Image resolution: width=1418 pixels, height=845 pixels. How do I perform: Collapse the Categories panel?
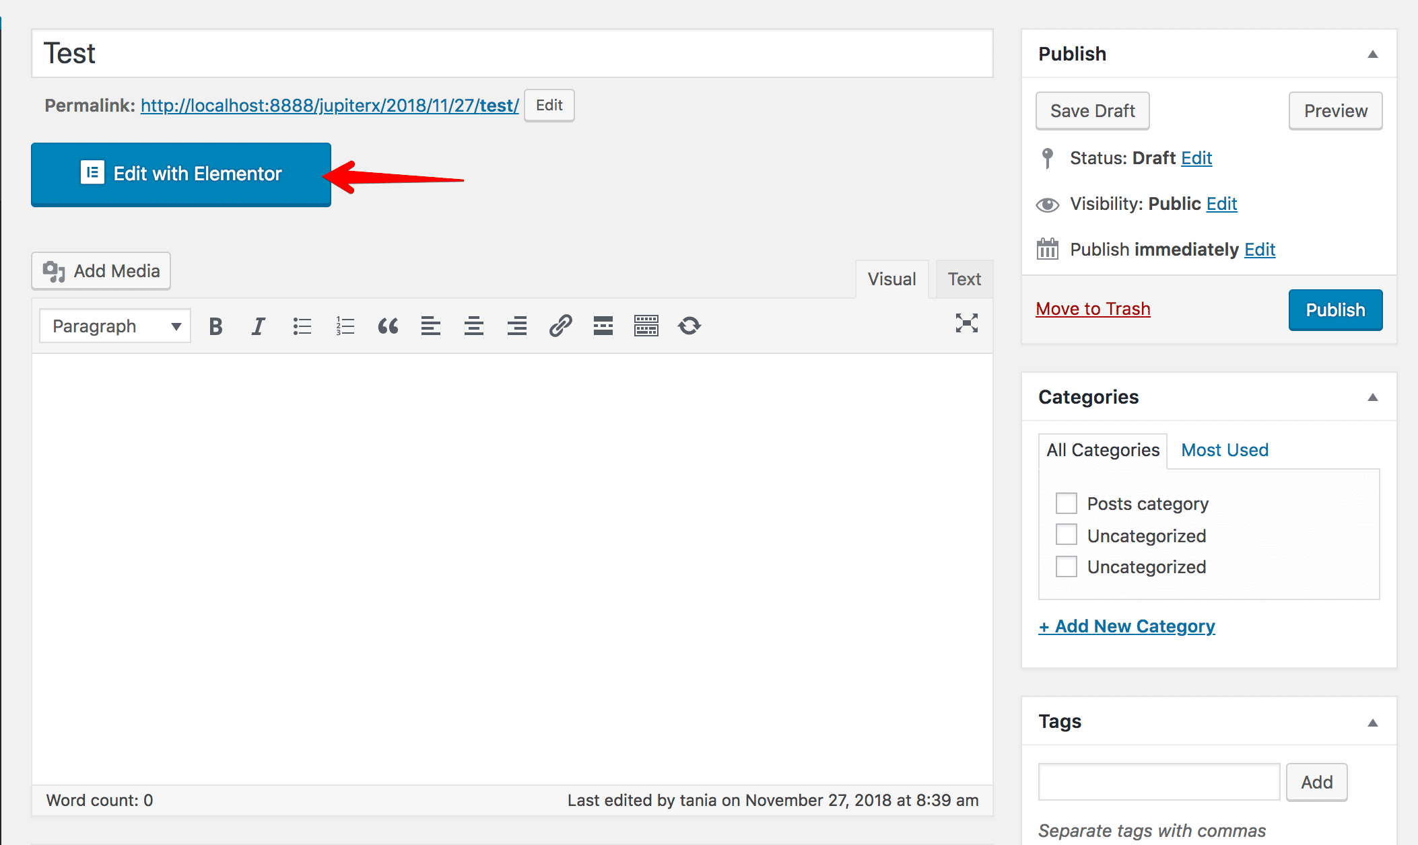pyautogui.click(x=1372, y=397)
